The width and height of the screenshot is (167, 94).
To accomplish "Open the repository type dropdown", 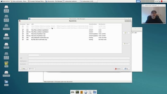I will [34, 55].
